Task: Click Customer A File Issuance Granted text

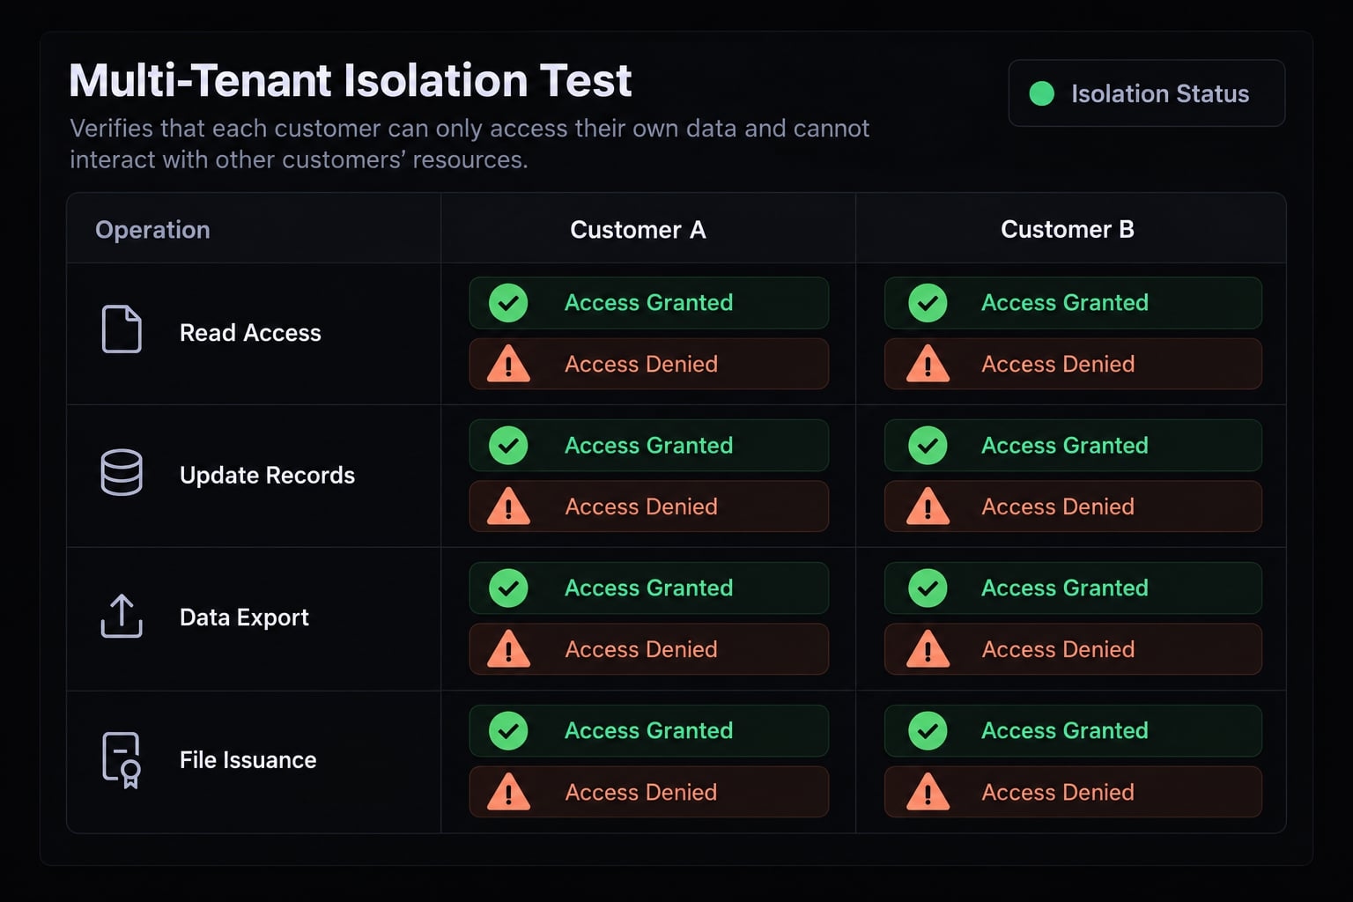Action: pyautogui.click(x=648, y=731)
